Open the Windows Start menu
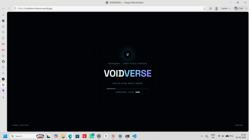The width and height of the screenshot is (249, 140). tap(5, 136)
